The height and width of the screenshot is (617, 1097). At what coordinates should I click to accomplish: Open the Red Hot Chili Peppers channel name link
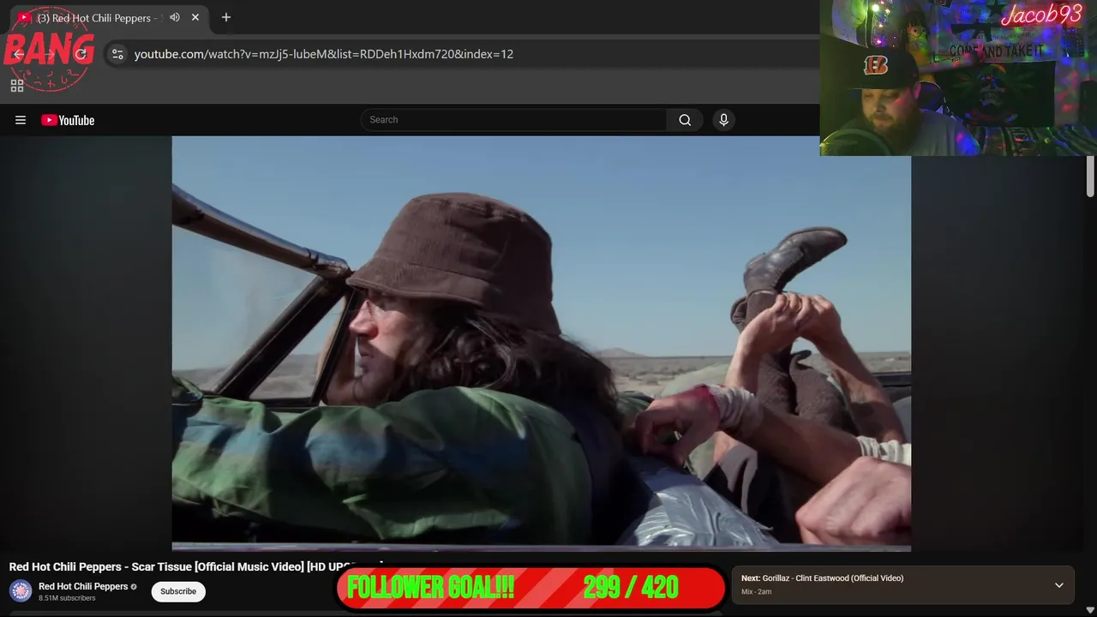pyautogui.click(x=83, y=586)
